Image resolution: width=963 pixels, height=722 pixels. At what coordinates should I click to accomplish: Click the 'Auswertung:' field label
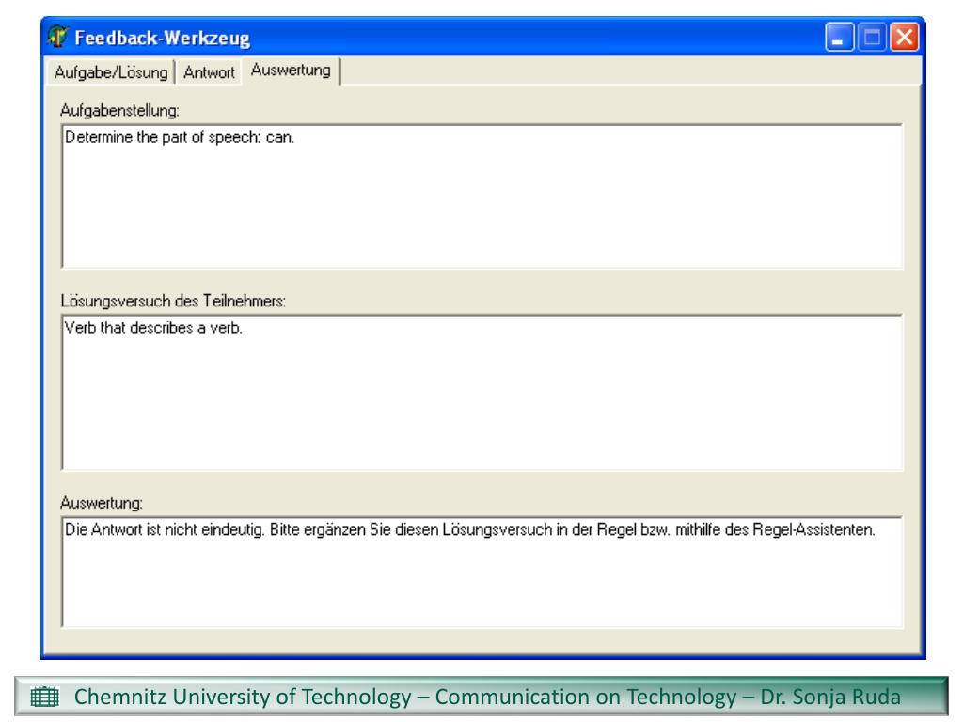[x=102, y=503]
